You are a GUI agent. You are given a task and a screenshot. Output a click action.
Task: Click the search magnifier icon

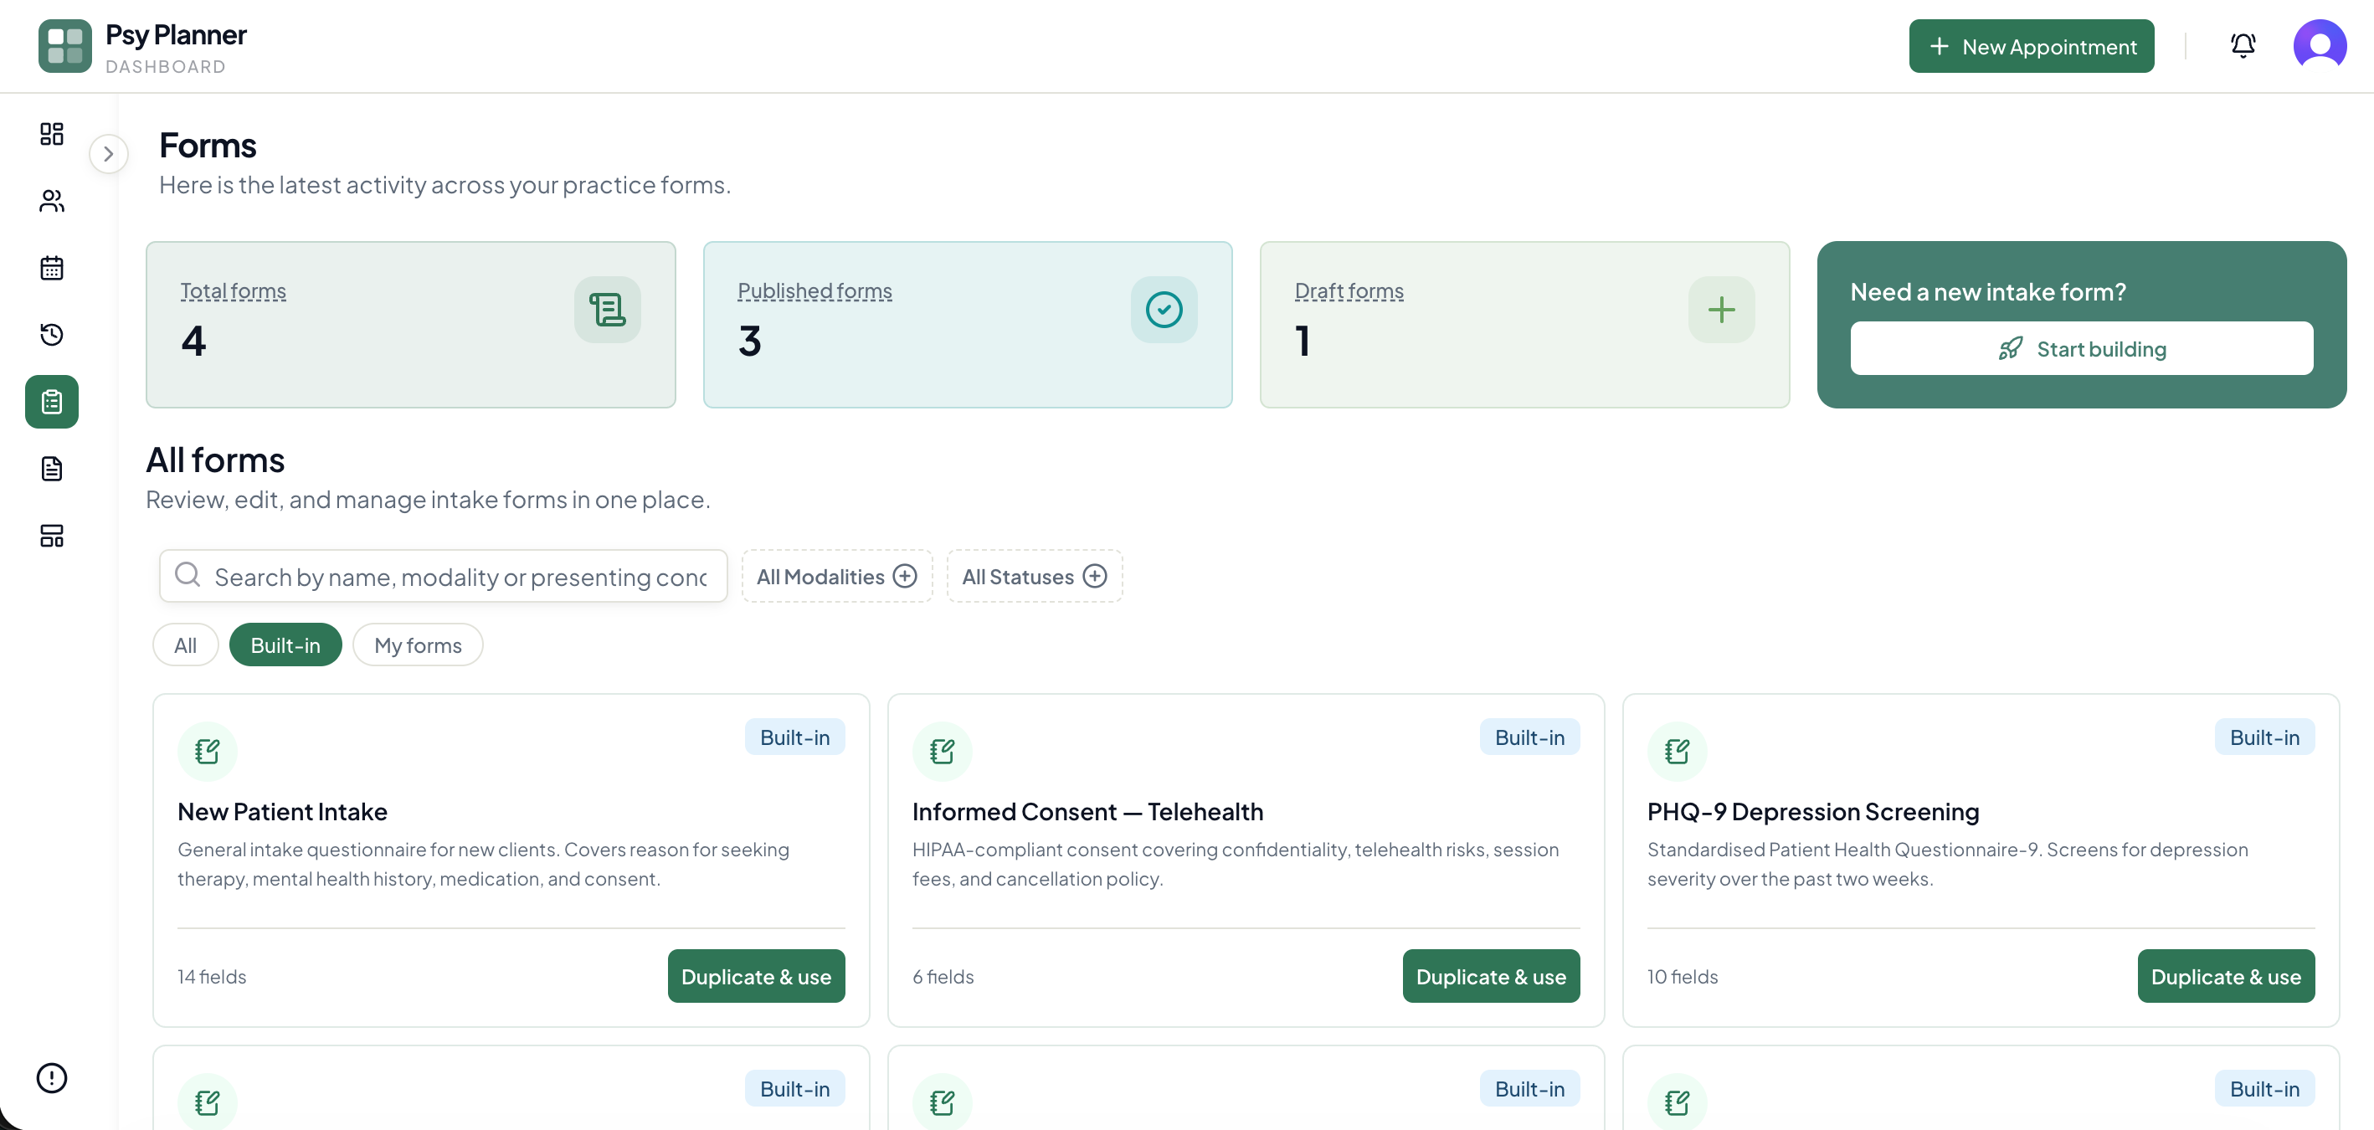(x=187, y=574)
